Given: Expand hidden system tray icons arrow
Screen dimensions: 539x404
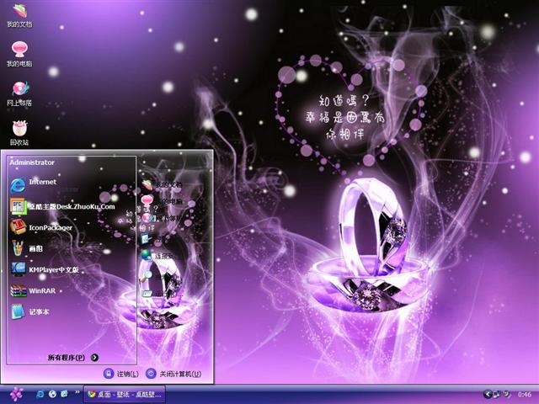Looking at the screenshot, I should pos(488,394).
